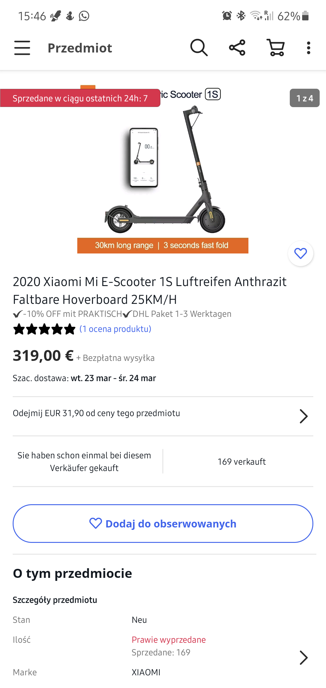
Task: Open the shopping cart
Action: tap(276, 48)
